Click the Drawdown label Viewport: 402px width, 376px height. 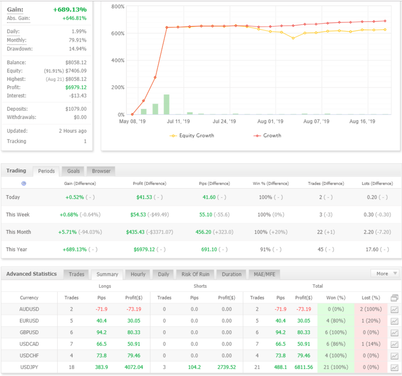20,49
